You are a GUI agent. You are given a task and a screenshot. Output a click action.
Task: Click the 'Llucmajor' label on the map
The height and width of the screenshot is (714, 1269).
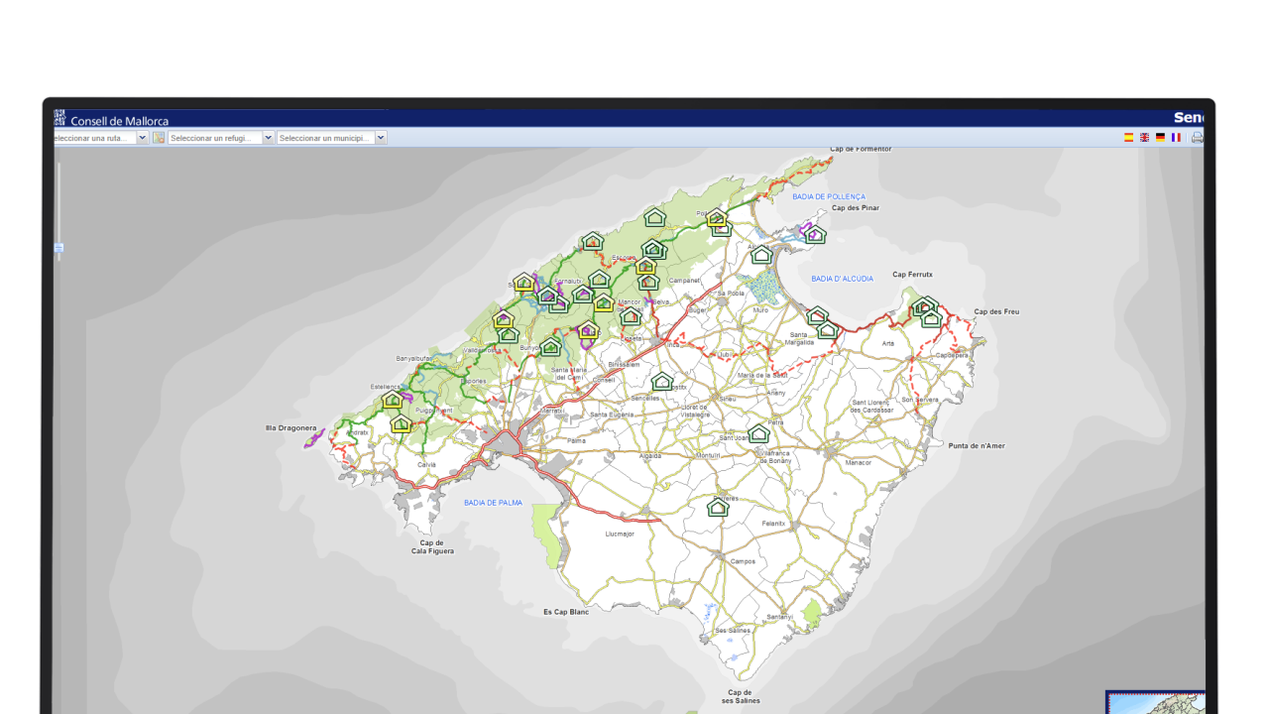(620, 534)
